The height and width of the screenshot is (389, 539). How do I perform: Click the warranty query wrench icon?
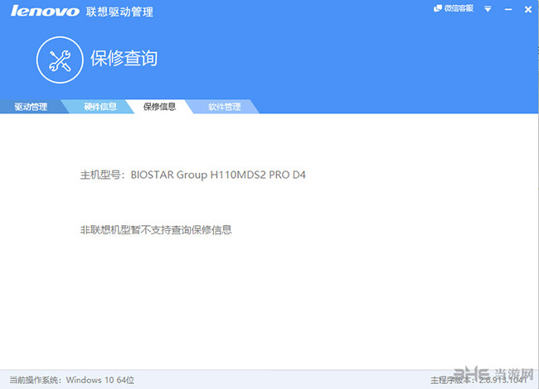point(60,60)
